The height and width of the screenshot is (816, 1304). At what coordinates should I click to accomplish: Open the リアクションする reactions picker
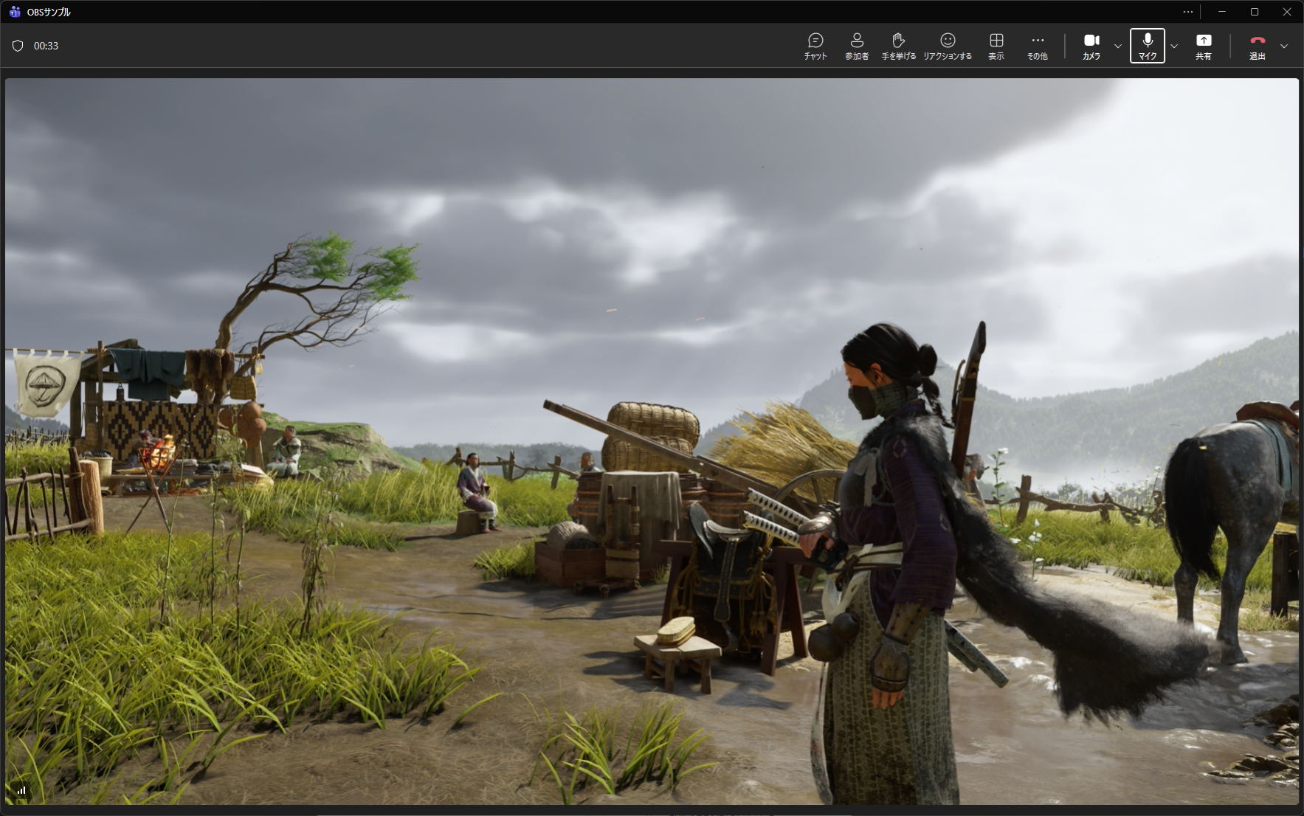point(948,46)
